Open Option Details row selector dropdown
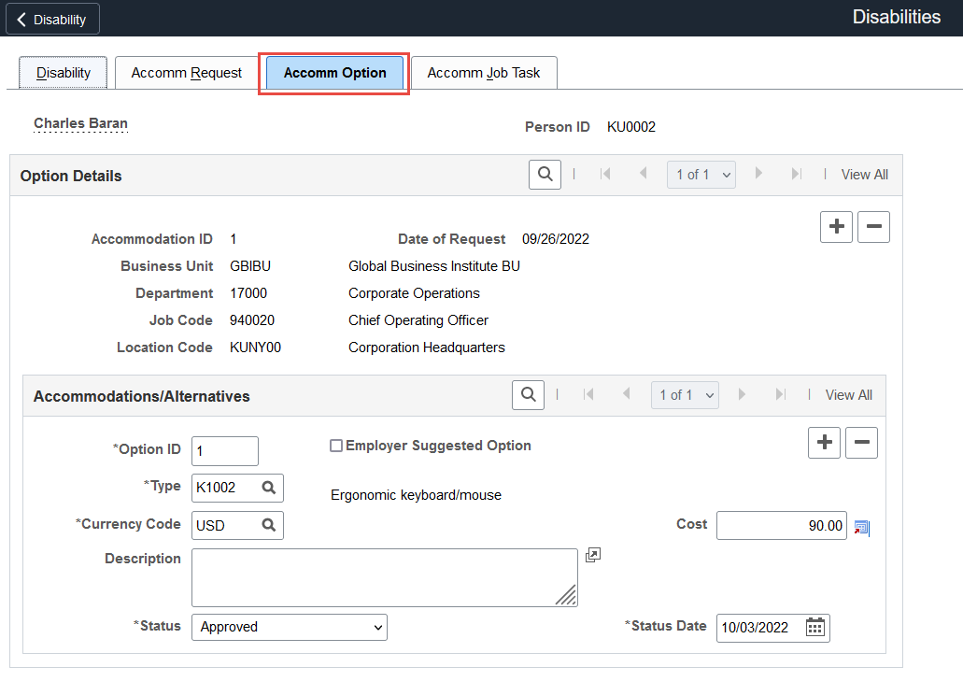The height and width of the screenshot is (681, 963). click(701, 175)
